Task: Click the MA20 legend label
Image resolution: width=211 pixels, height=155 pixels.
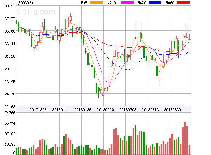Action: [142, 3]
